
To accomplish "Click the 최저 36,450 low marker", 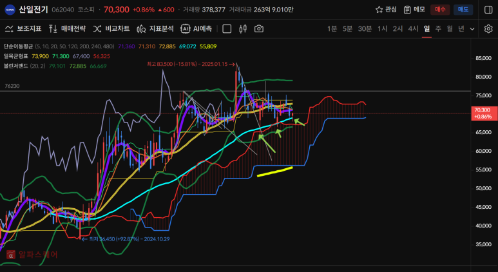I will (126, 239).
